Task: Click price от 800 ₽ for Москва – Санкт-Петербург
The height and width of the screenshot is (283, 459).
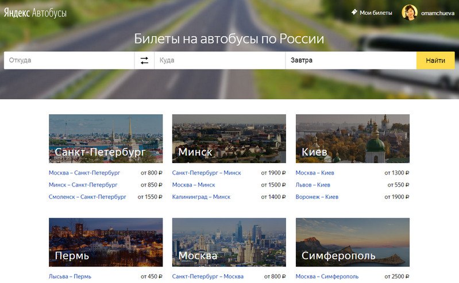Action: coord(151,173)
